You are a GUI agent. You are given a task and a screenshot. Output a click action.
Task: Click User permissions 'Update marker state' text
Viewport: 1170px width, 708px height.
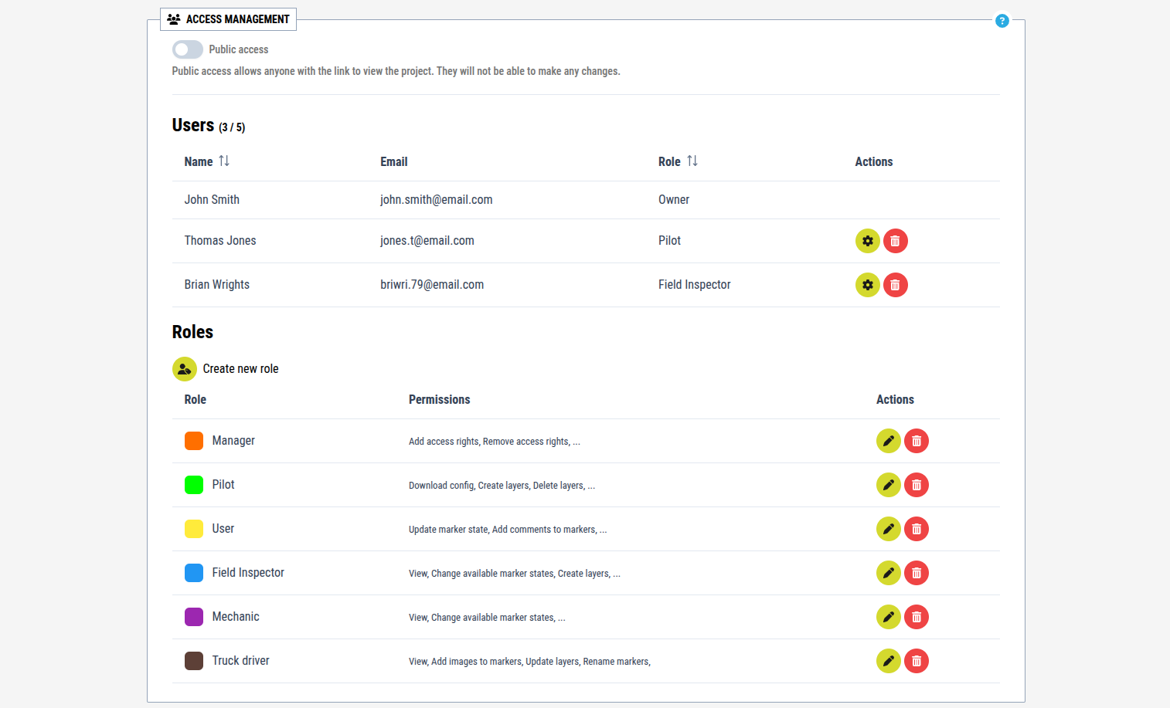449,530
